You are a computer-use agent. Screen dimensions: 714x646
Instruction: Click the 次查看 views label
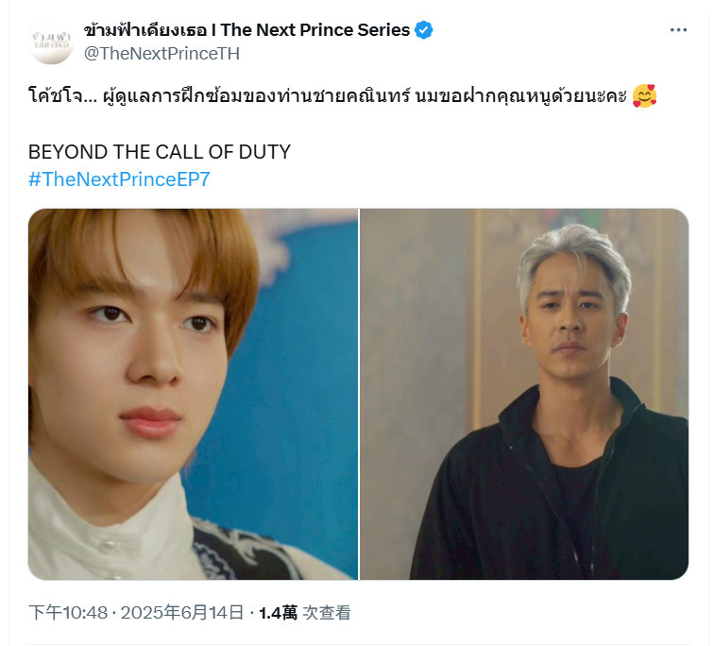[x=327, y=612]
